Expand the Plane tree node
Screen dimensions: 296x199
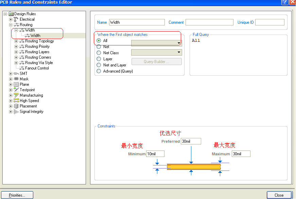click(11, 84)
